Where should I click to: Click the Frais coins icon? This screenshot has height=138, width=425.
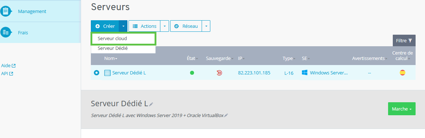click(5, 33)
